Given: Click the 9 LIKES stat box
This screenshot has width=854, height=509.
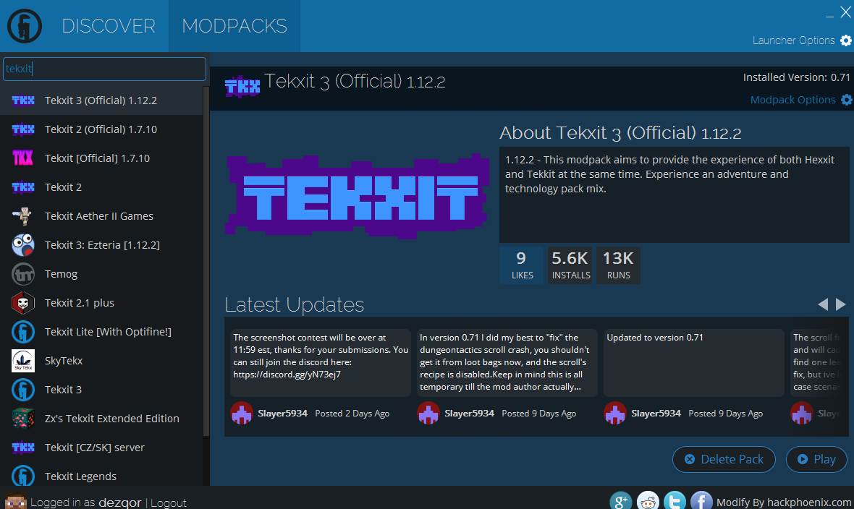Looking at the screenshot, I should (x=522, y=265).
